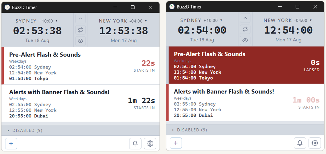Swap clocks using swap icon in right window
The image size is (326, 154).
[x=245, y=29]
